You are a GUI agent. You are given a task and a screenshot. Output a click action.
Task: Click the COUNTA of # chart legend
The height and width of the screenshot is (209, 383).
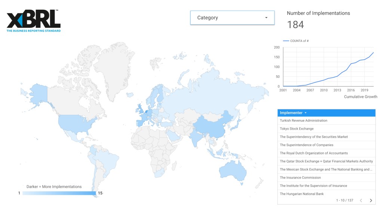[295, 41]
